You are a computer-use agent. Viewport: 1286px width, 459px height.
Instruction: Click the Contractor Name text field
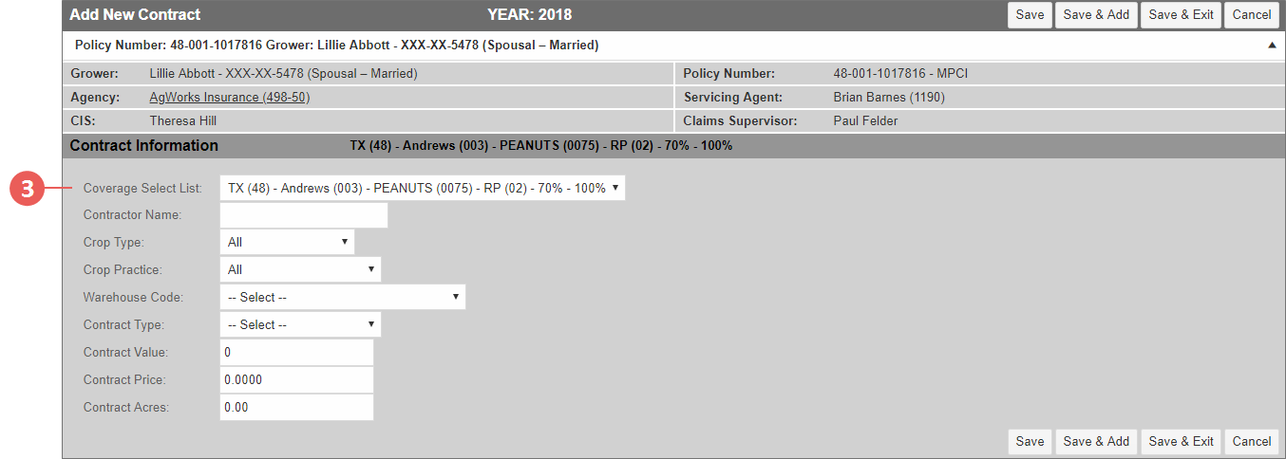point(304,215)
